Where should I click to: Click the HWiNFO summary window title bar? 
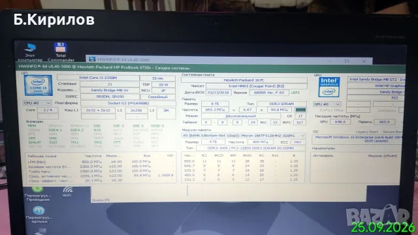click(x=210, y=68)
